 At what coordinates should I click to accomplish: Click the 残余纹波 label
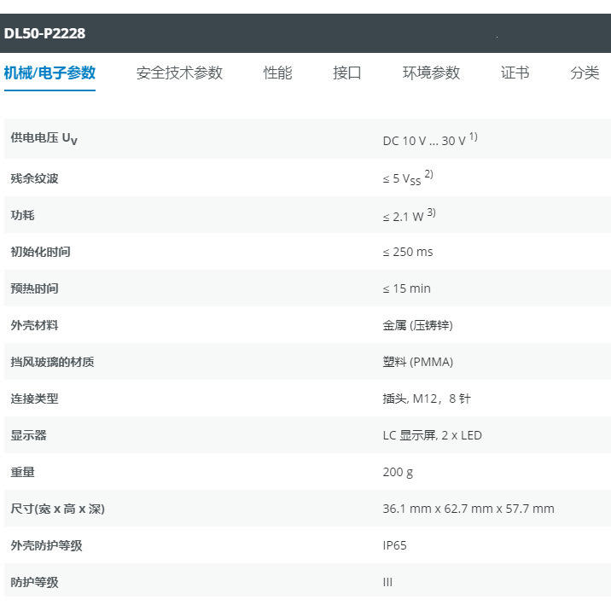pyautogui.click(x=34, y=178)
